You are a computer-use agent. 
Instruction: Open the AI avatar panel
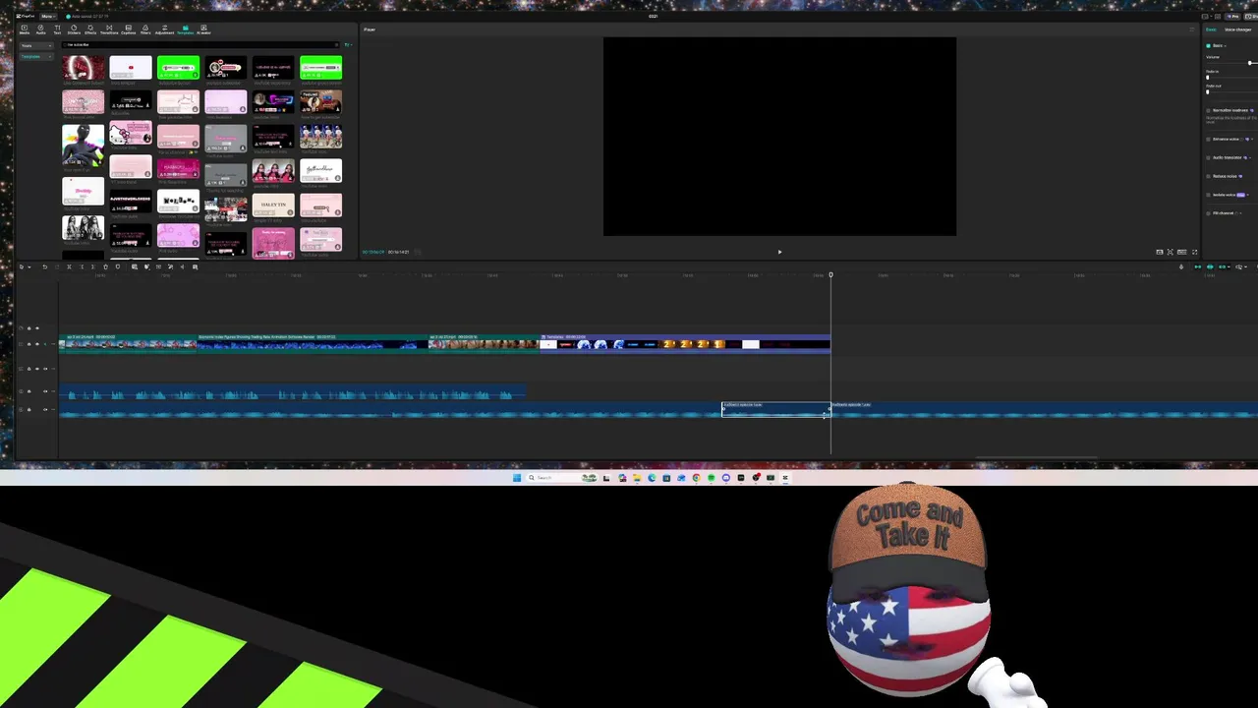pos(203,29)
